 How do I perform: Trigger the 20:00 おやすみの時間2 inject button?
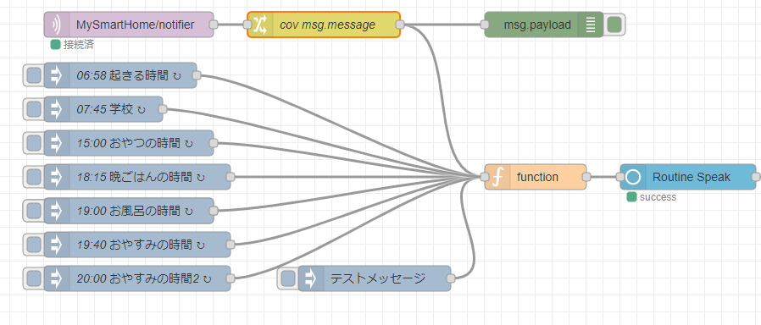pyautogui.click(x=34, y=278)
